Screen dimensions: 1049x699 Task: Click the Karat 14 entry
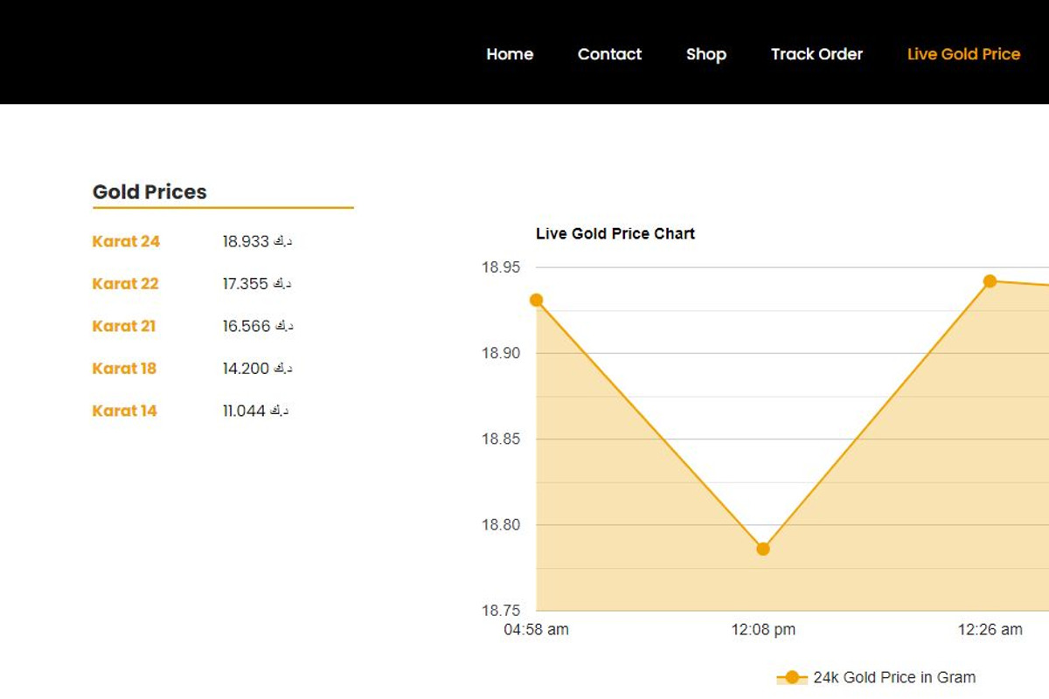pos(124,411)
